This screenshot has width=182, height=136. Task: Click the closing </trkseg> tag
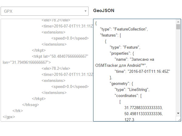[31, 105]
